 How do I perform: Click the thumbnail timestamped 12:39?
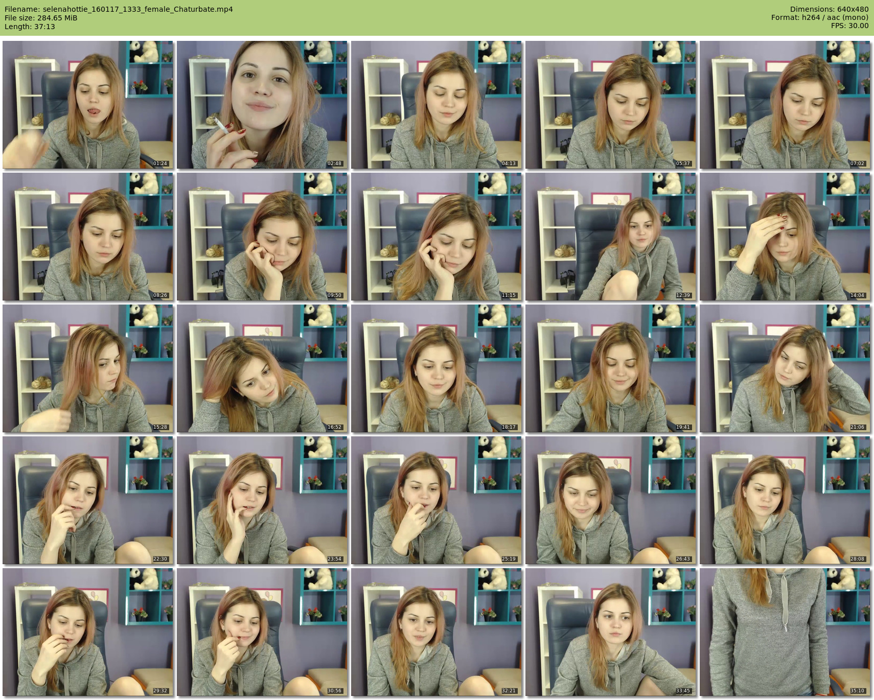610,237
